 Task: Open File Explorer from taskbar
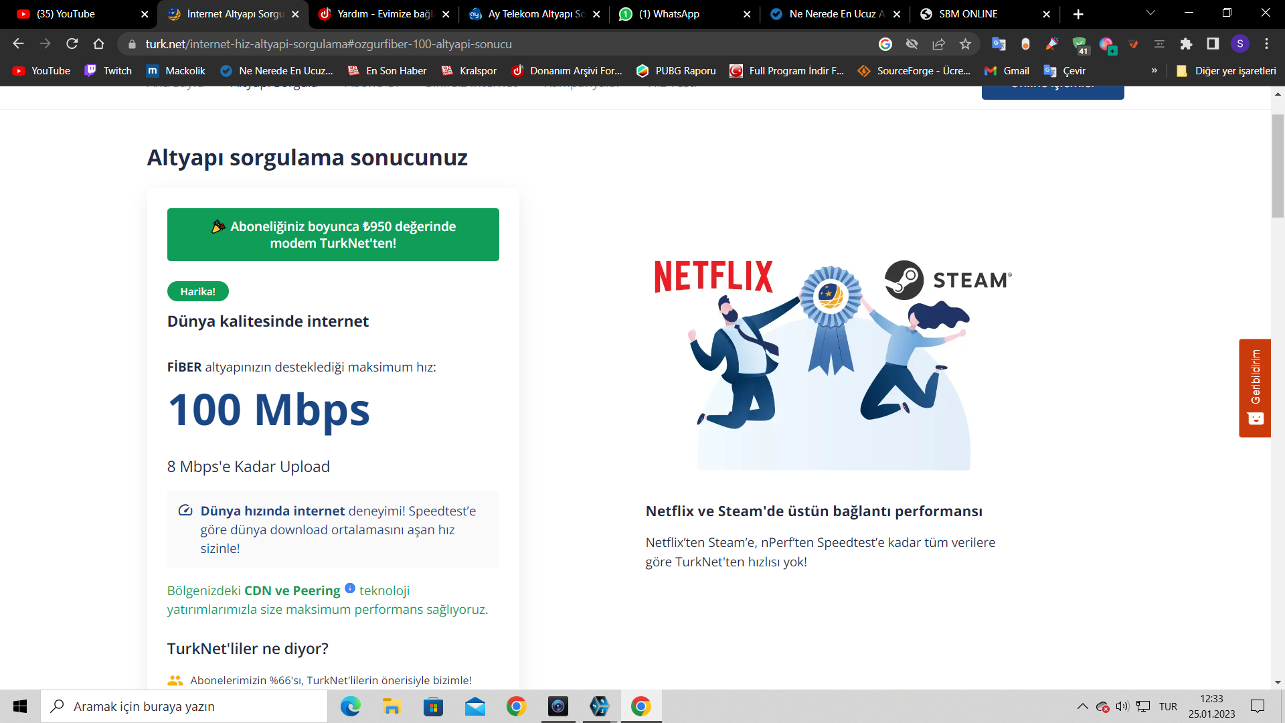[x=392, y=706]
